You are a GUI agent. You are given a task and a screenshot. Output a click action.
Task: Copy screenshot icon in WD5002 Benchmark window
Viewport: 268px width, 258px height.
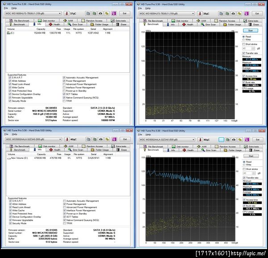tap(227, 140)
